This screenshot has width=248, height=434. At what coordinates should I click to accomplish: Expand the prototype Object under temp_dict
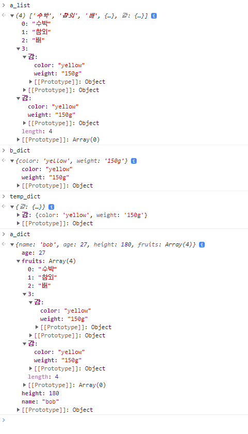coord(18,223)
